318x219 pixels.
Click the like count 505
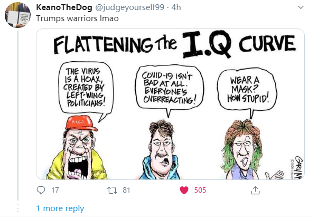(200, 190)
